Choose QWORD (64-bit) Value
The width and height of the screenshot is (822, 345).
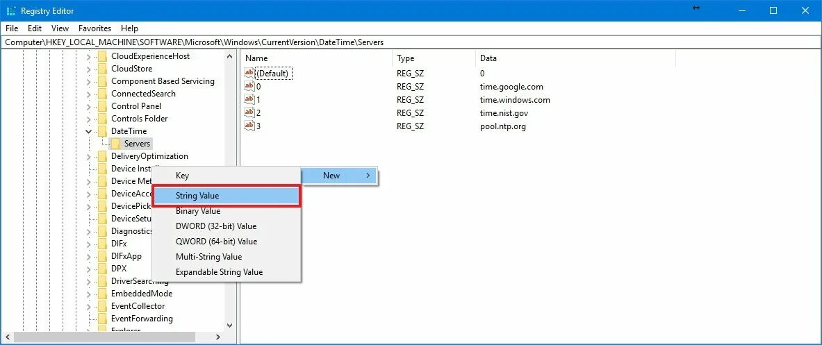pos(226,242)
